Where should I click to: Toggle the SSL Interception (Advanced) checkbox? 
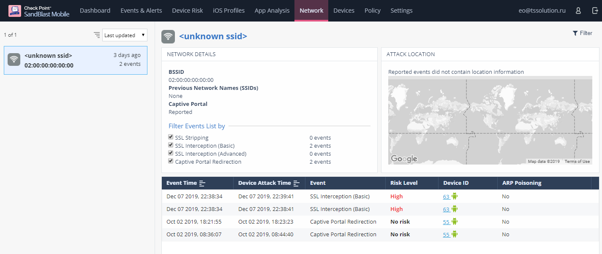click(x=171, y=153)
